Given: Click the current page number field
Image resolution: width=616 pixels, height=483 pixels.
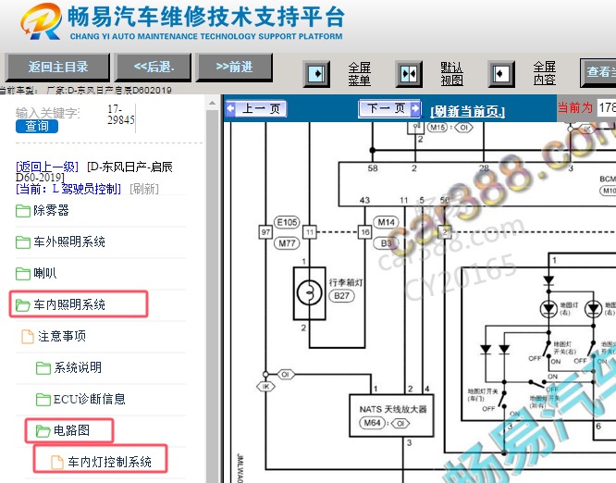Looking at the screenshot, I should [607, 107].
